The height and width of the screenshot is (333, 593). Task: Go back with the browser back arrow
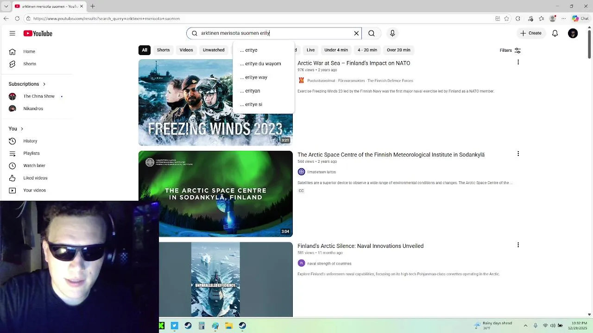click(6, 18)
